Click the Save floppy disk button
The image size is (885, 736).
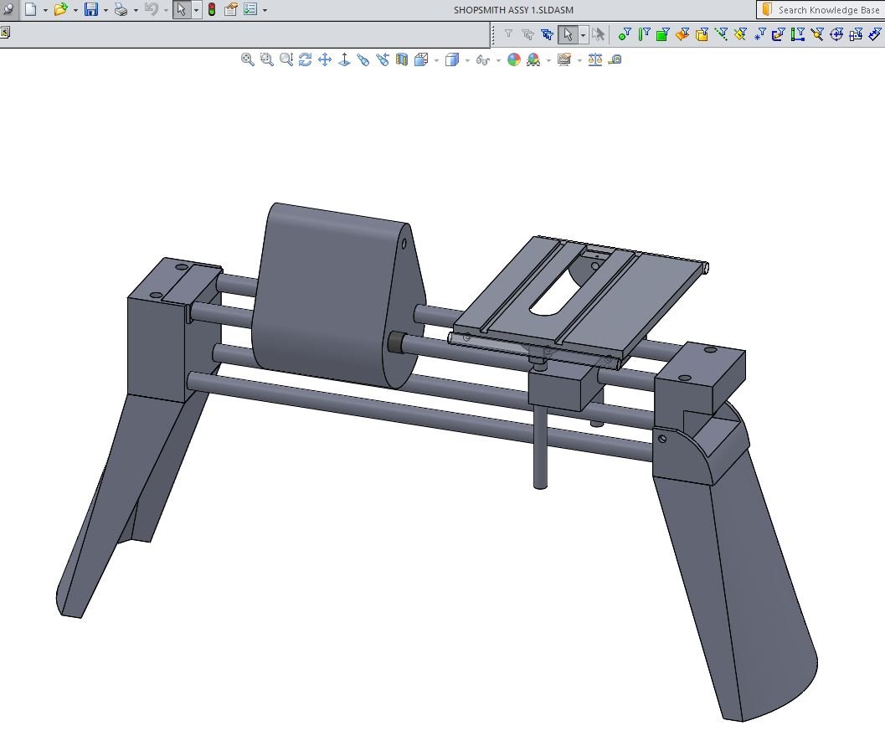(91, 9)
